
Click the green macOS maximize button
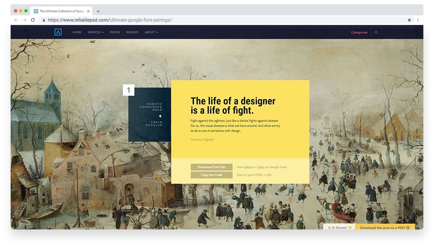point(26,11)
